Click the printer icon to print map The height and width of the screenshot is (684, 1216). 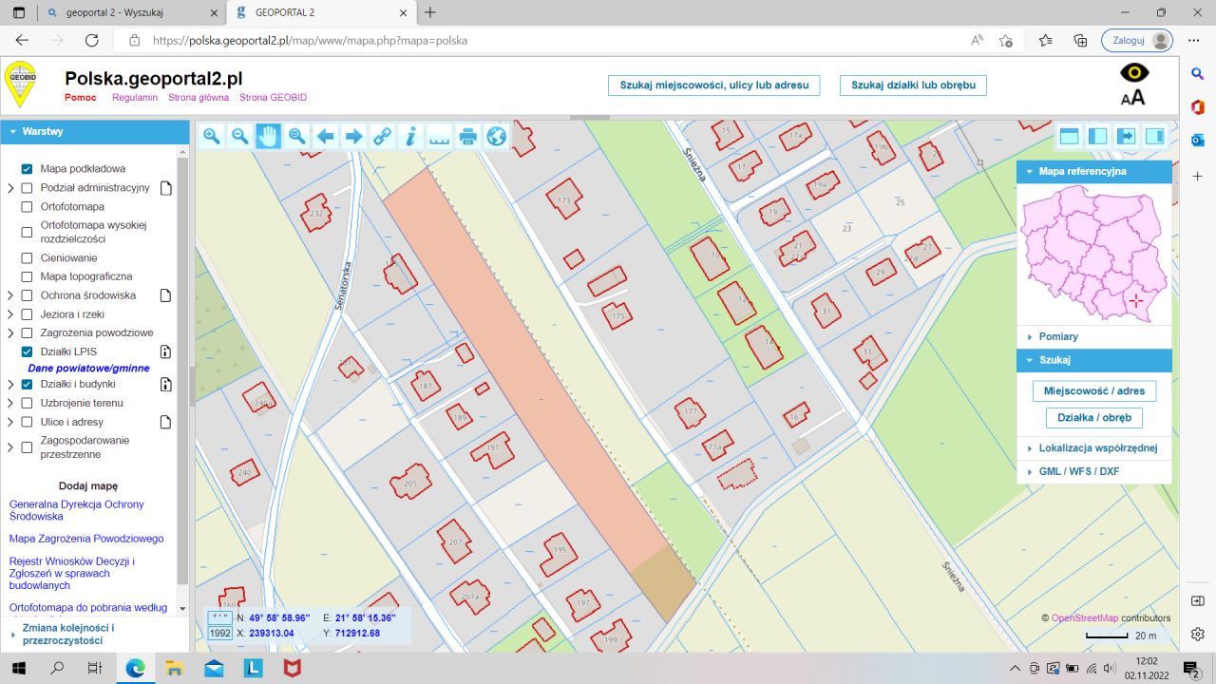[x=467, y=137]
